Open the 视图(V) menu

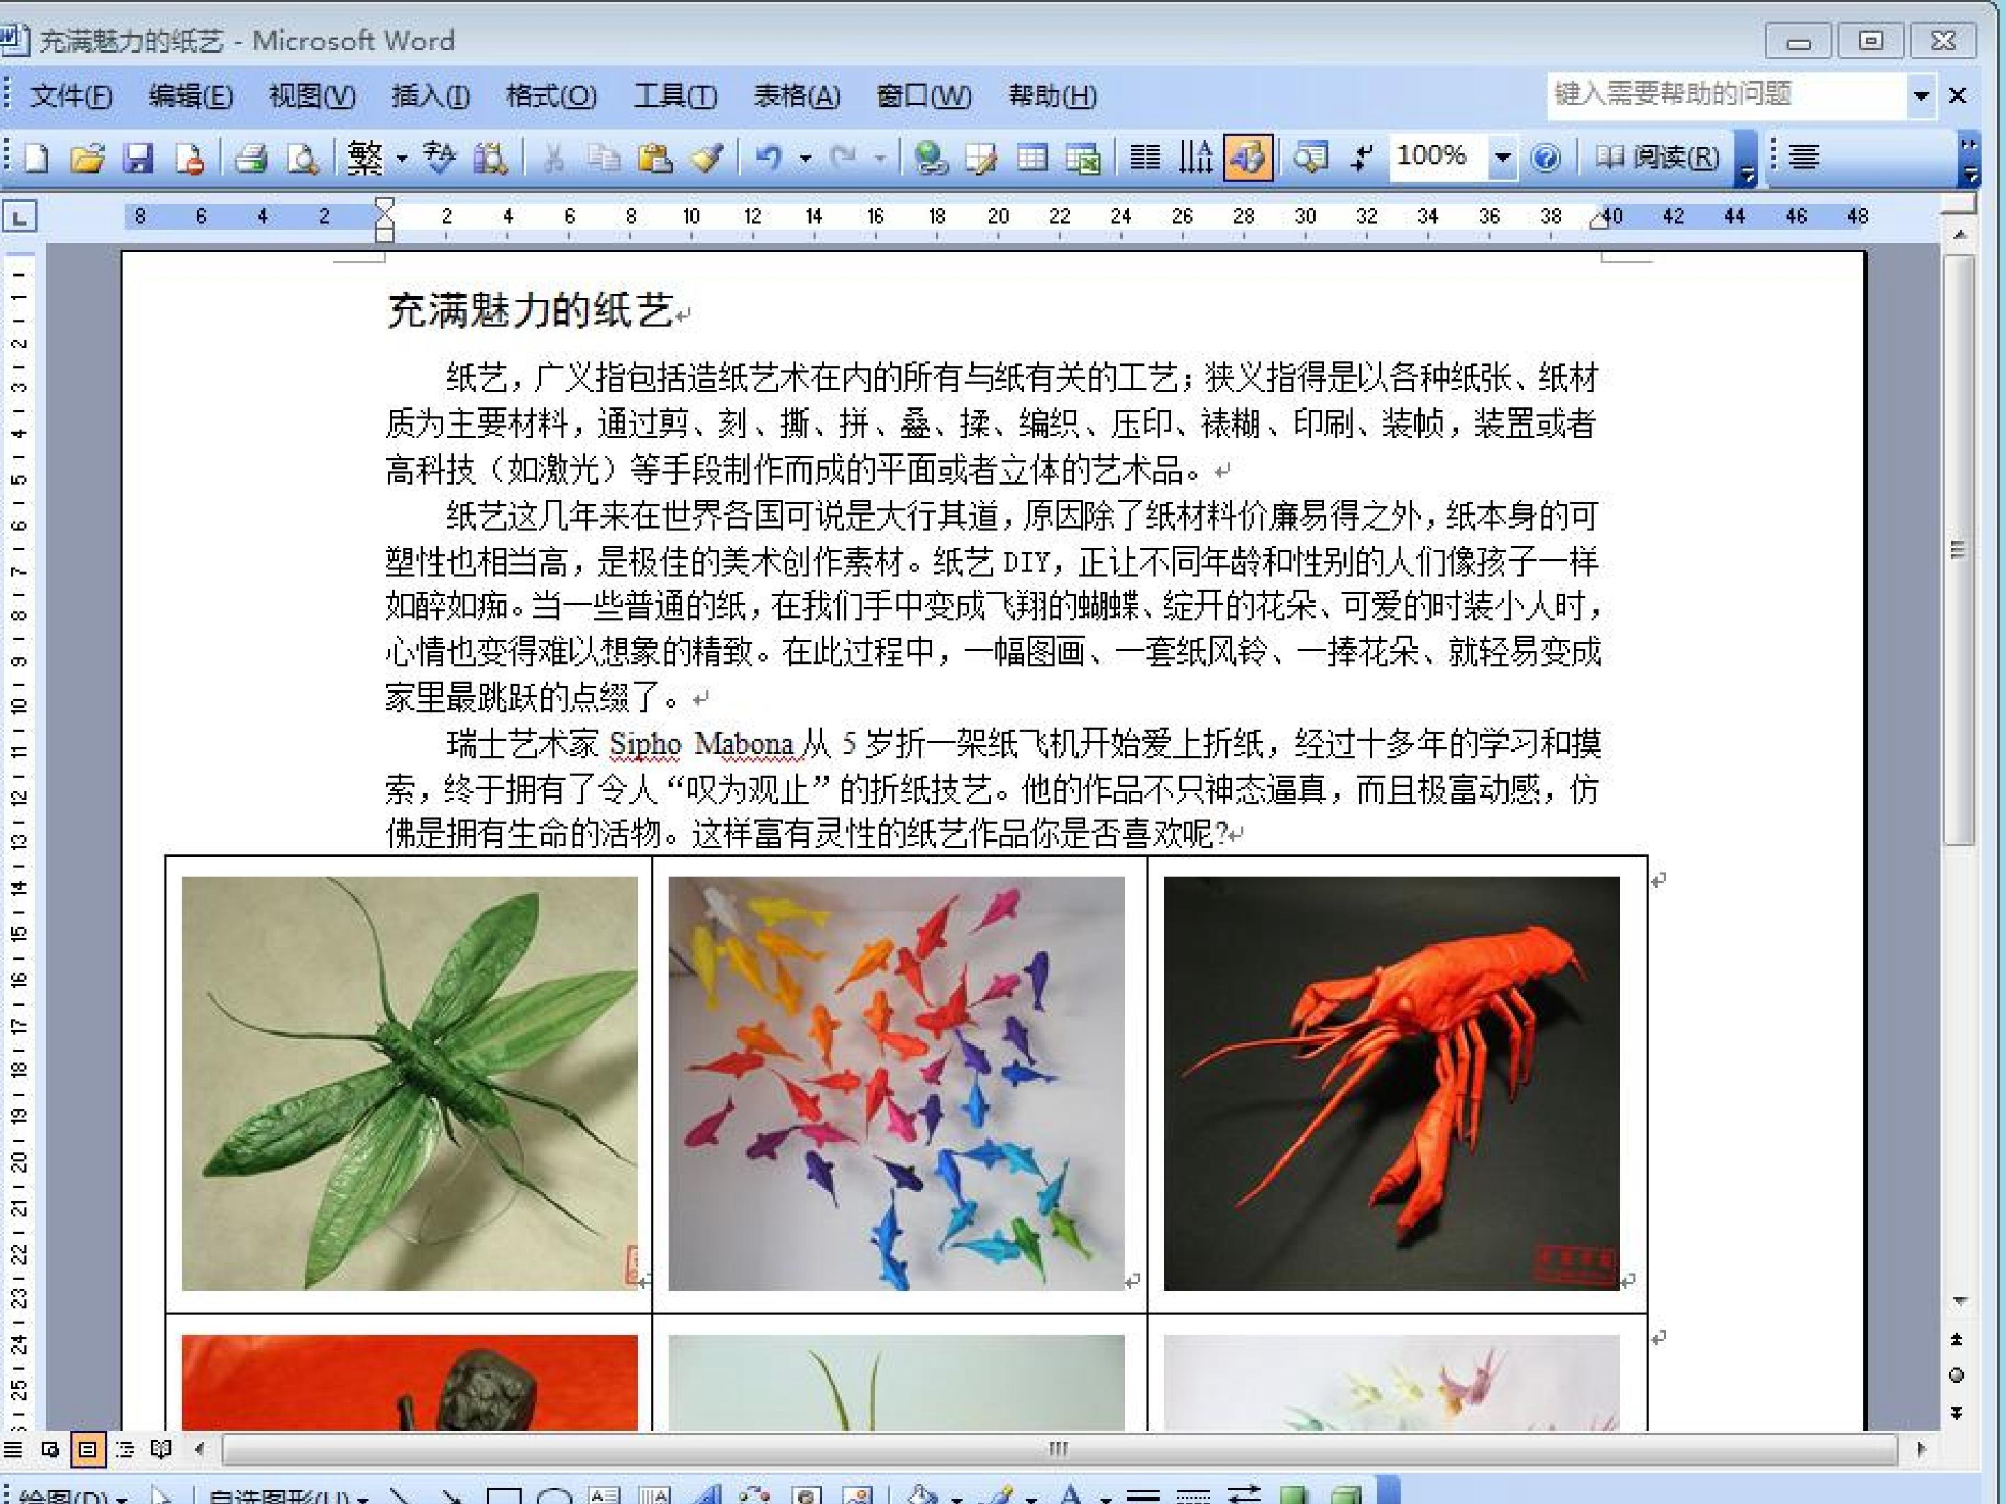(312, 95)
